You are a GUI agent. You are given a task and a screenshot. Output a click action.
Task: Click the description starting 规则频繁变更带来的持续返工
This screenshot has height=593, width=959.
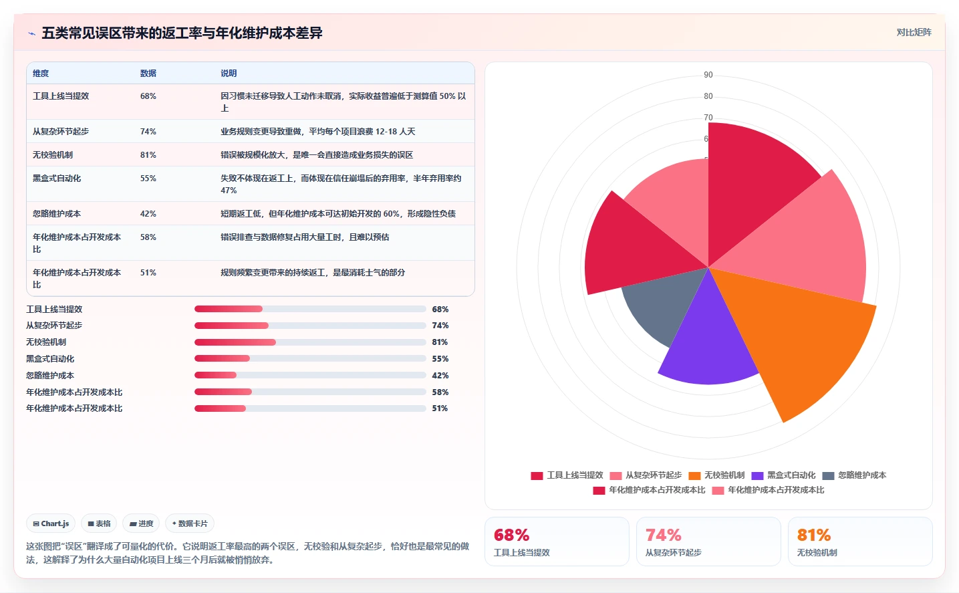[x=313, y=273]
